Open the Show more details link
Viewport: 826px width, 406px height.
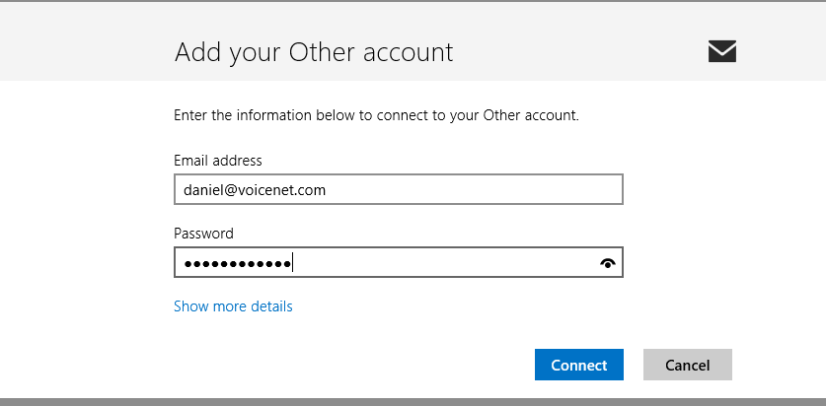pos(233,306)
